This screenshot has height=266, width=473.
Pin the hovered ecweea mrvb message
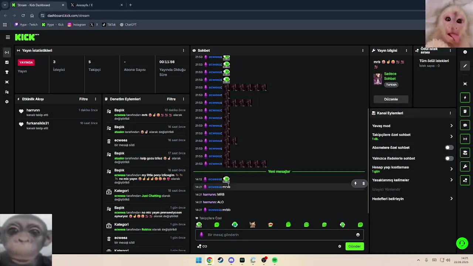click(x=355, y=184)
